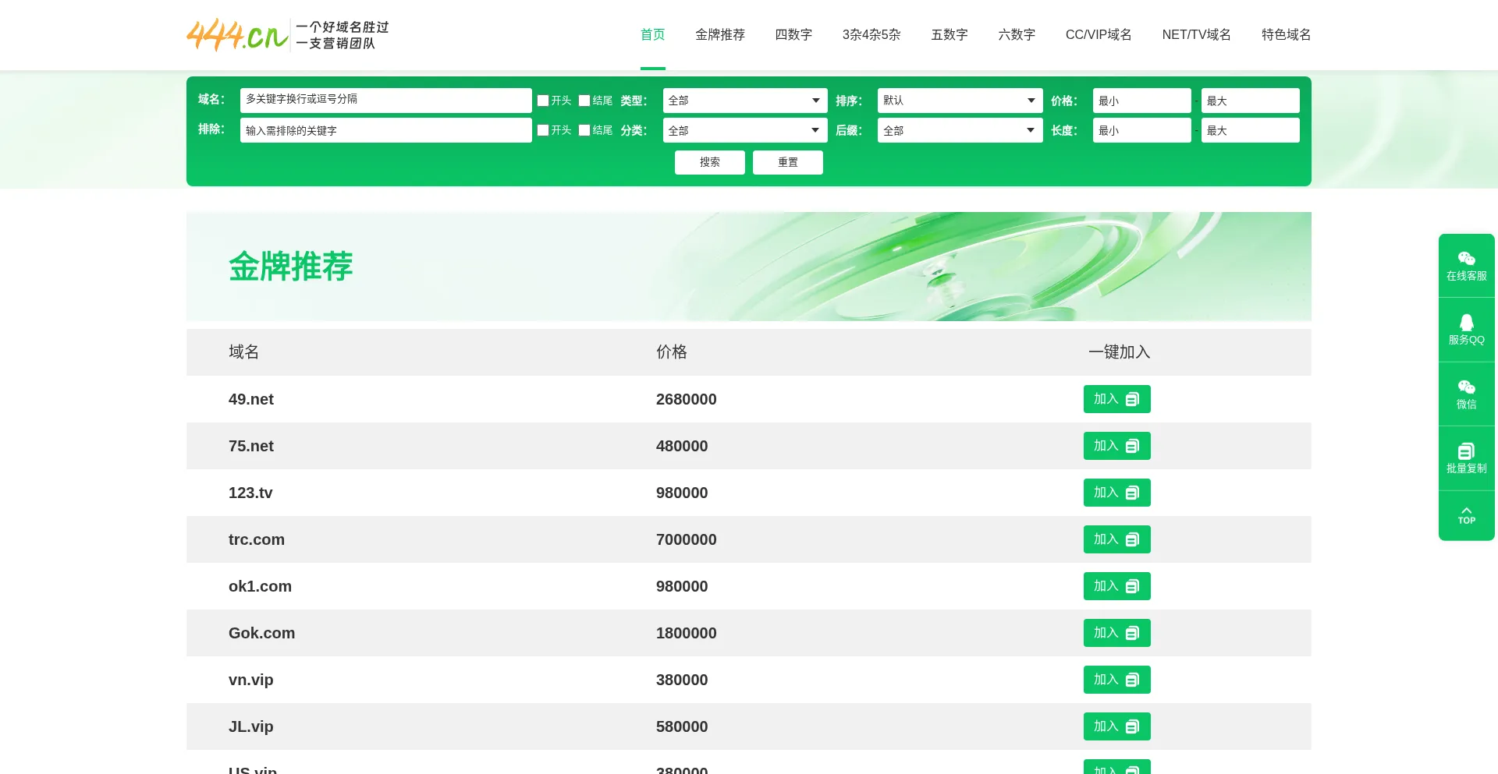Tick 开头 checkbox in 排除 row

coord(543,130)
